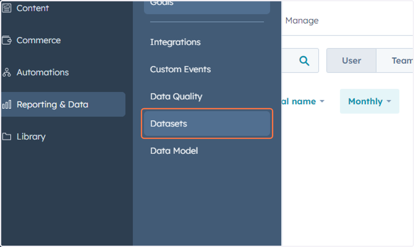Click the Content sidebar icon

point(7,8)
